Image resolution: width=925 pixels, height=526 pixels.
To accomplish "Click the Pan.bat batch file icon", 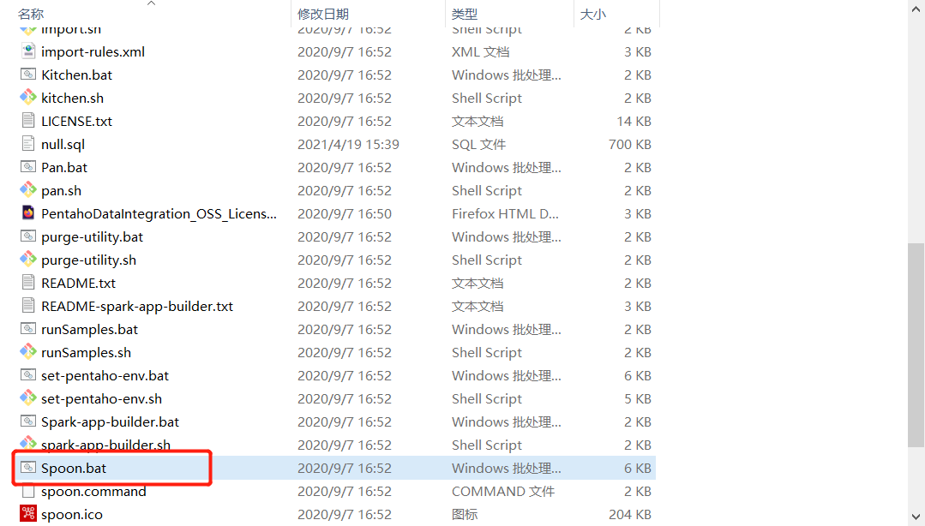I will pos(27,167).
